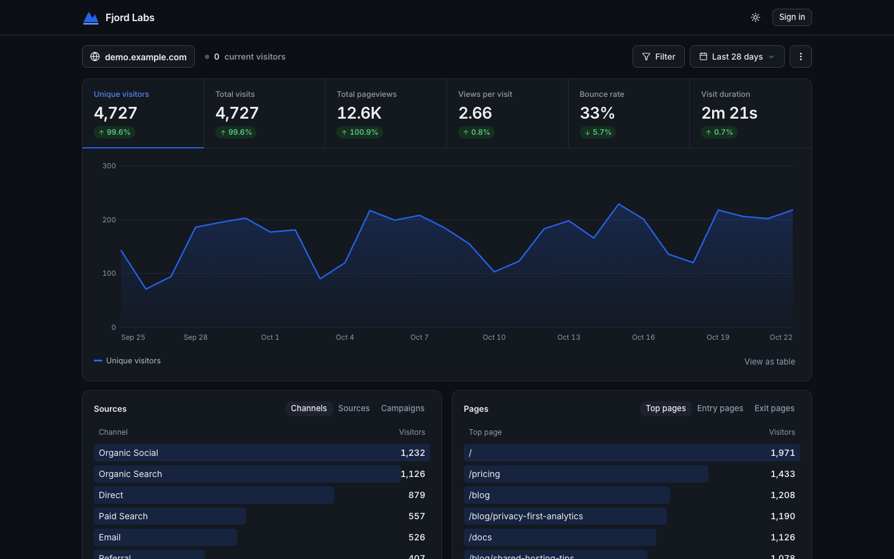Select the Bounce rate metric card
Screen dimensions: 894x559
click(629, 113)
